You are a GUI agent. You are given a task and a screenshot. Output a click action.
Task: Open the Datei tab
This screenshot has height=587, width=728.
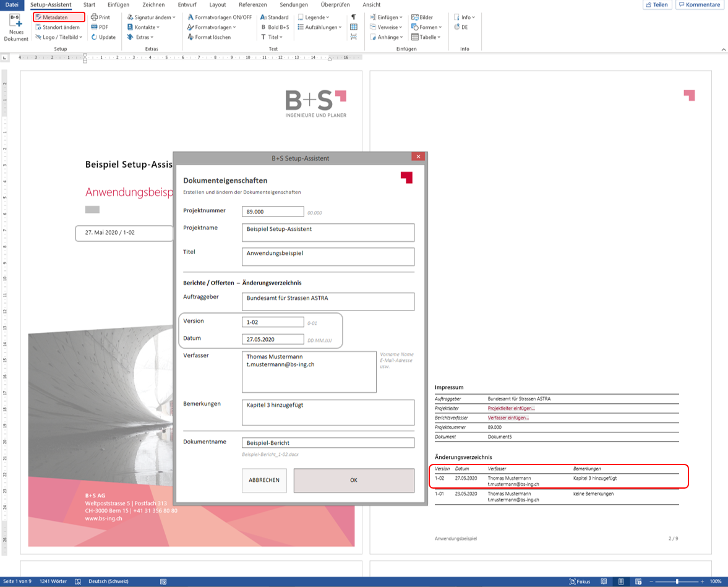tap(12, 5)
